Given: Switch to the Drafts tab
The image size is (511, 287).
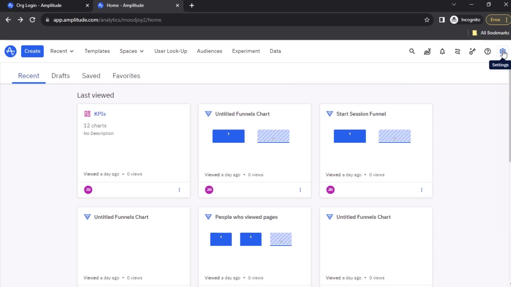Looking at the screenshot, I should pyautogui.click(x=61, y=76).
